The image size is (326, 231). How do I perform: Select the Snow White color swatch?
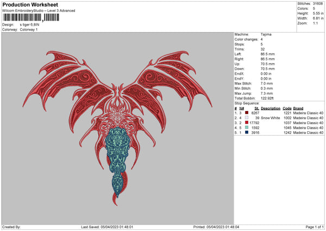click(x=247, y=117)
